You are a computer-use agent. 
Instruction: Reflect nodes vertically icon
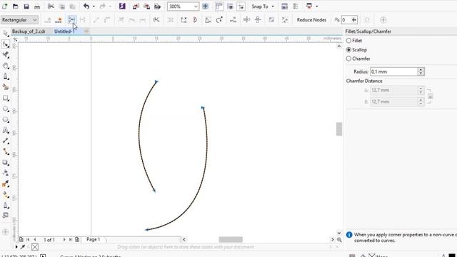click(x=258, y=20)
